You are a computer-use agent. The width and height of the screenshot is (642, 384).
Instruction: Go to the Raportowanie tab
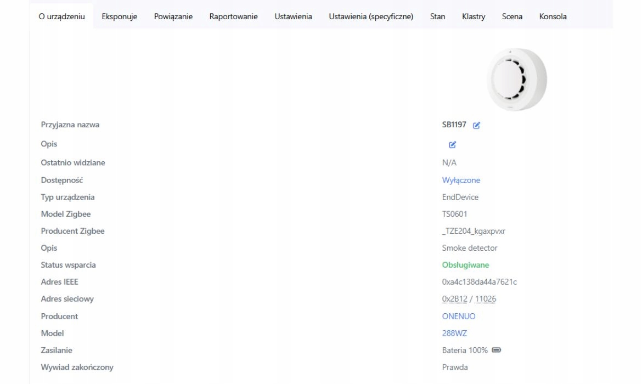click(233, 16)
